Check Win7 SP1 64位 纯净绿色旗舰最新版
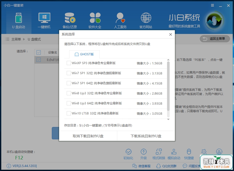 69,83
